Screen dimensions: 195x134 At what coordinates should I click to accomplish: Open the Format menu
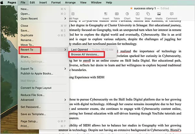(x=56, y=3)
